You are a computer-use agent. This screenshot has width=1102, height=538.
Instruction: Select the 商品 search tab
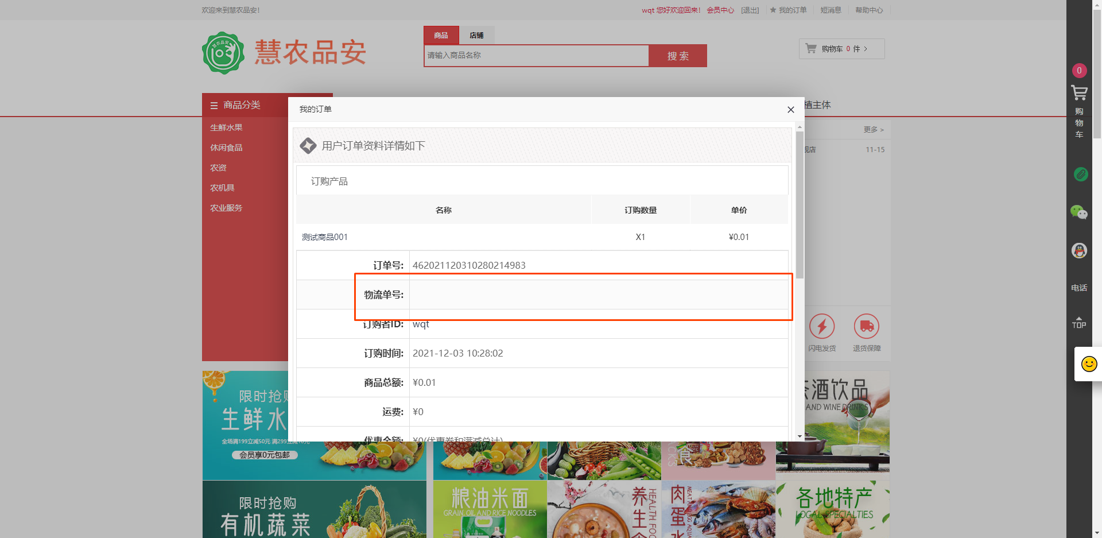click(441, 36)
